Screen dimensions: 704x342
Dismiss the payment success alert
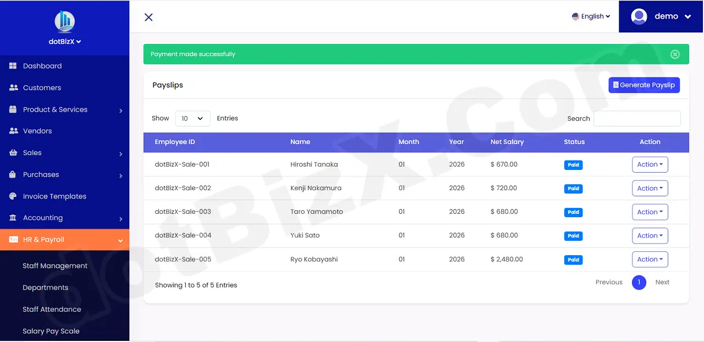[x=675, y=54]
